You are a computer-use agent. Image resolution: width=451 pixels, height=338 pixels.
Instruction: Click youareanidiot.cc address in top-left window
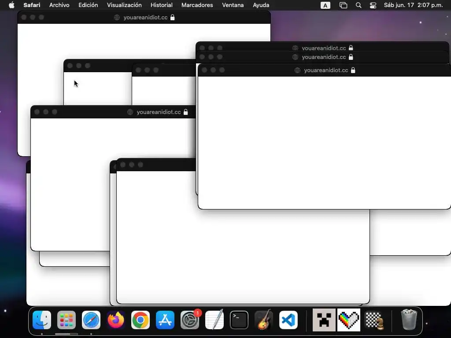(x=145, y=18)
